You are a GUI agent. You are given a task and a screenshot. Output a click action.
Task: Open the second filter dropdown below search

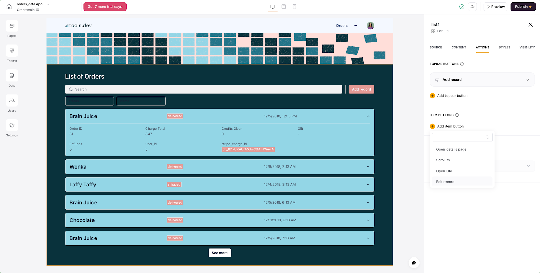[141, 101]
